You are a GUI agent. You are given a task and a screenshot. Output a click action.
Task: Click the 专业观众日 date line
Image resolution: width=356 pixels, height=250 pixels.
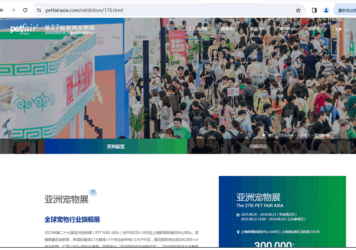click(269, 214)
